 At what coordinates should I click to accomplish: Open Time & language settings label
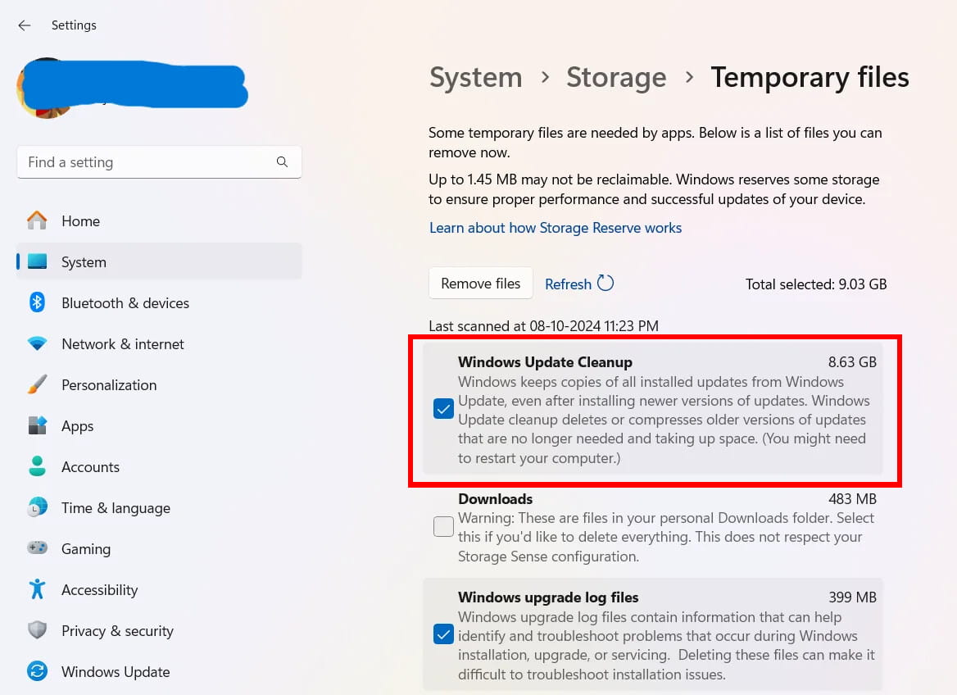click(116, 508)
